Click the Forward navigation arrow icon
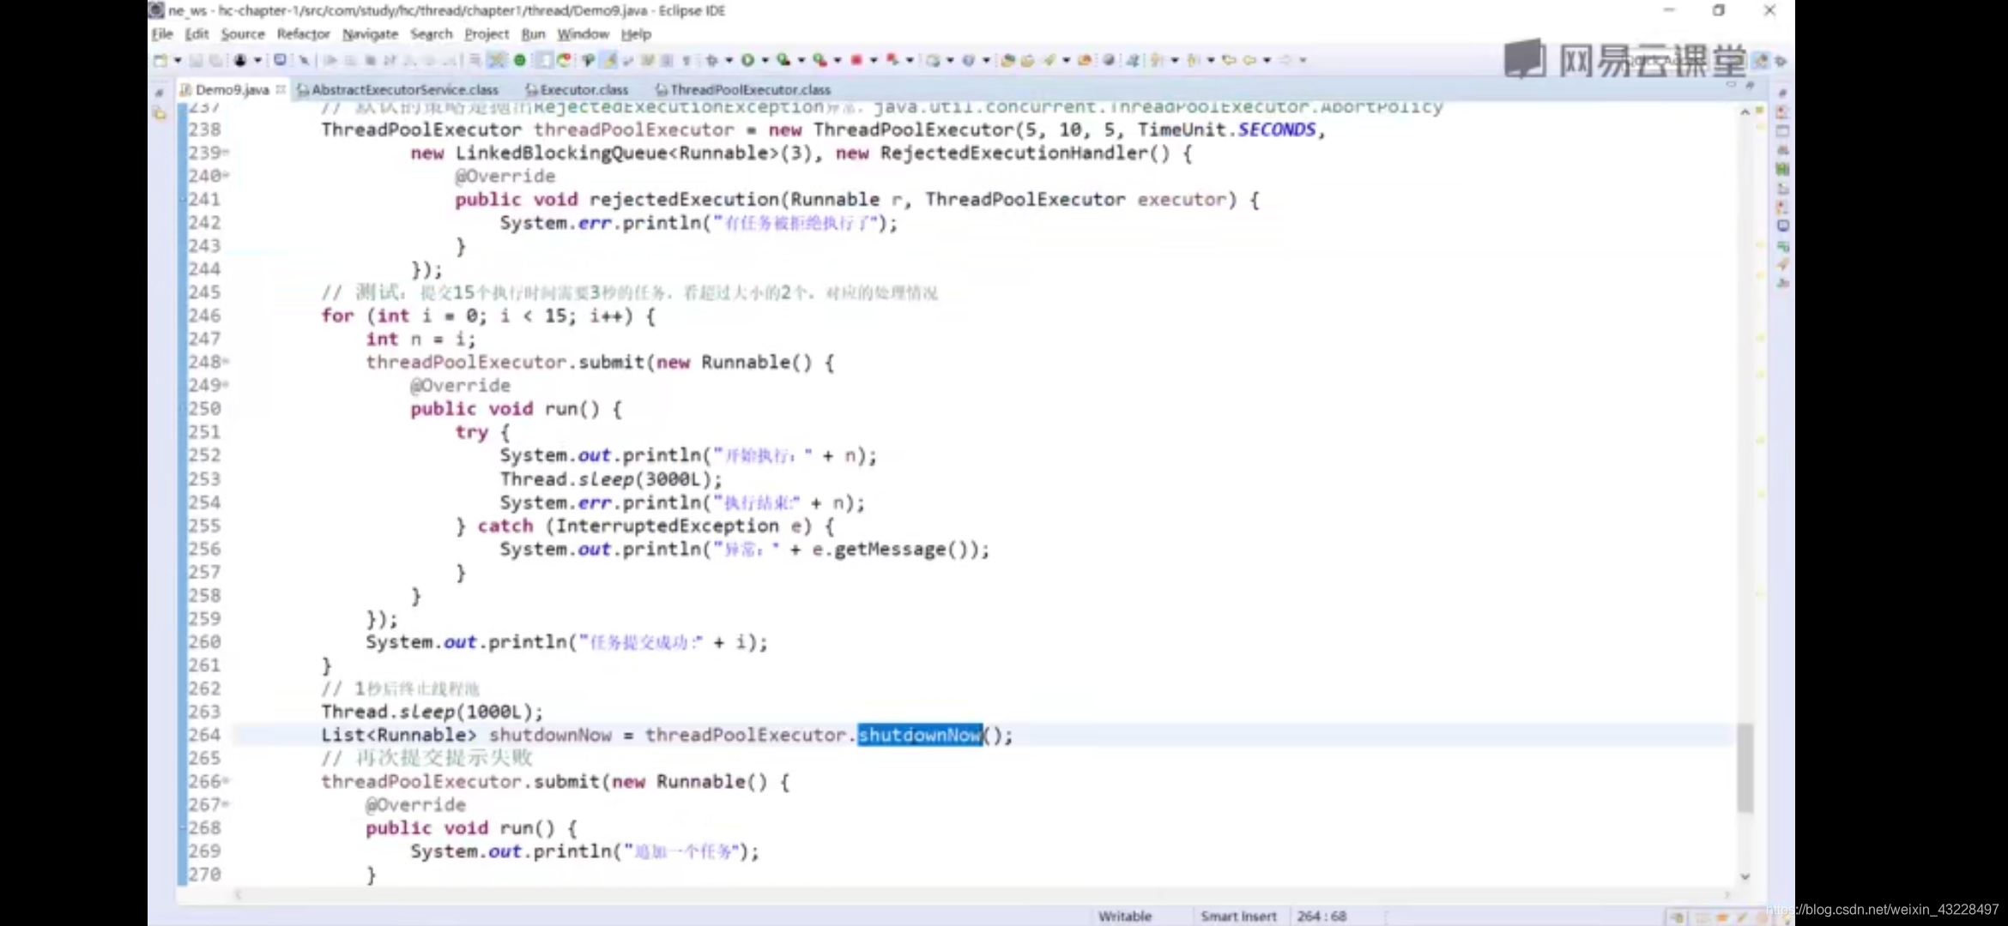Screen dimensions: 2008x926 coord(1285,60)
